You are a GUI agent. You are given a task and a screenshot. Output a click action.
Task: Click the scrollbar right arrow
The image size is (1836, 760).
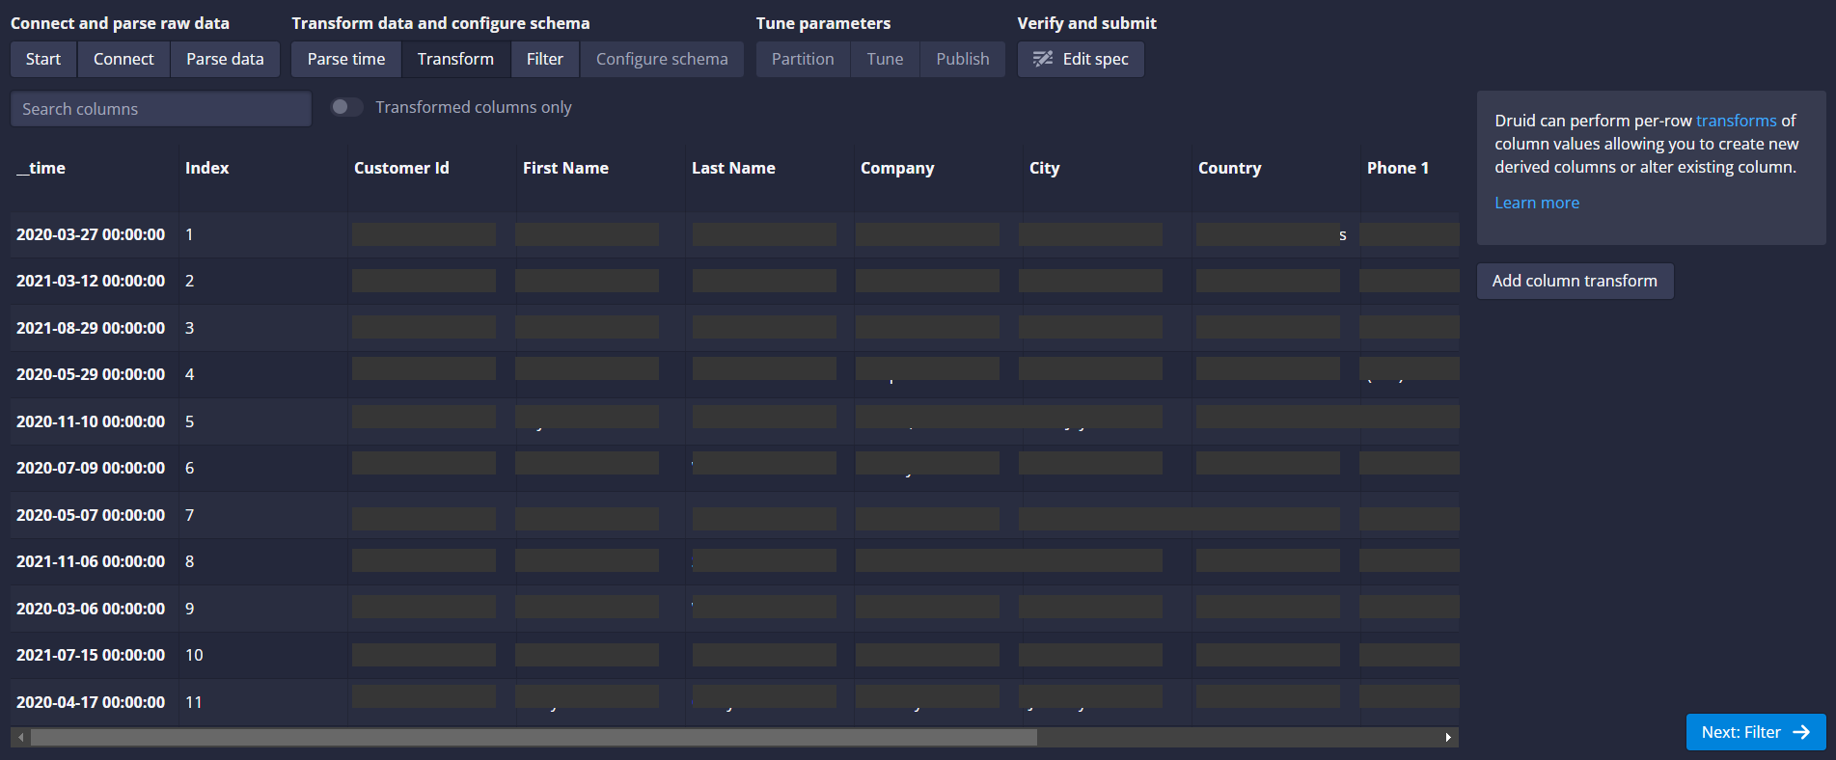(x=1448, y=738)
